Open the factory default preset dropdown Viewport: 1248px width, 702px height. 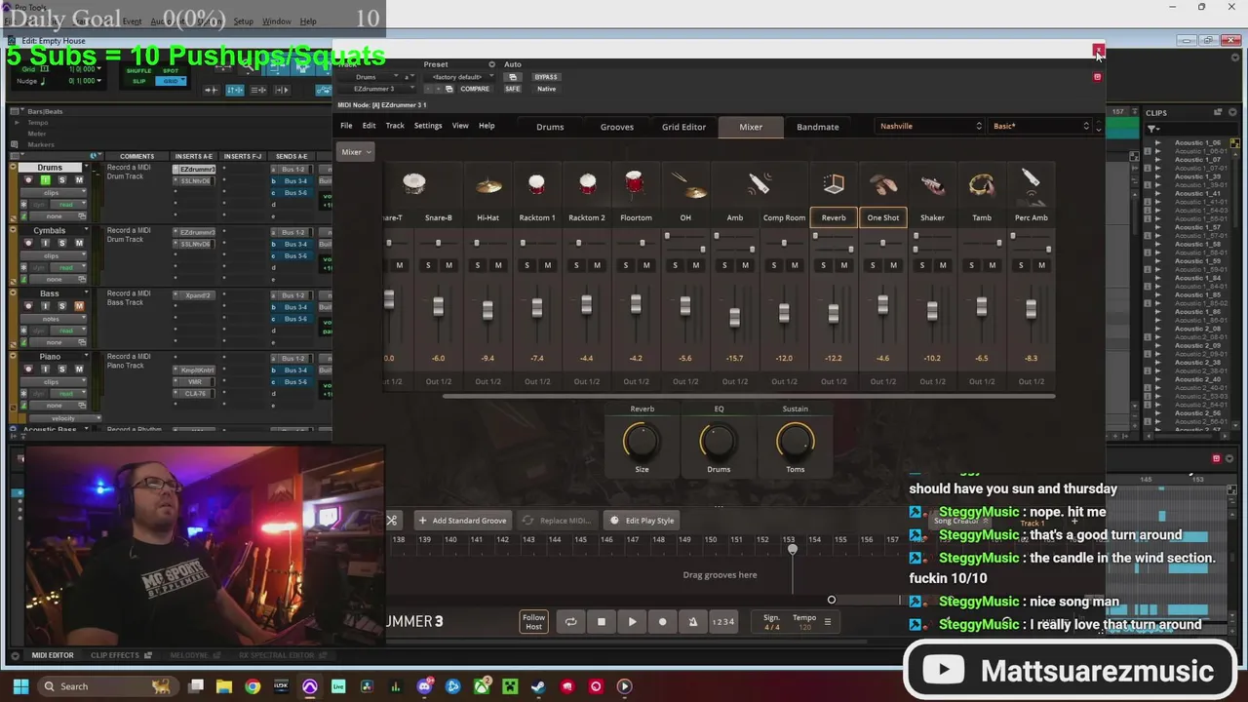[x=459, y=77]
